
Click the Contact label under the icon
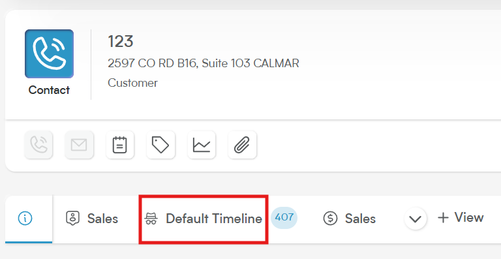[x=49, y=90]
